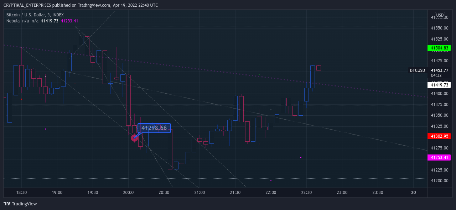Click the 41225.00 price axis label
This screenshot has height=210, width=456.
pos(440,170)
